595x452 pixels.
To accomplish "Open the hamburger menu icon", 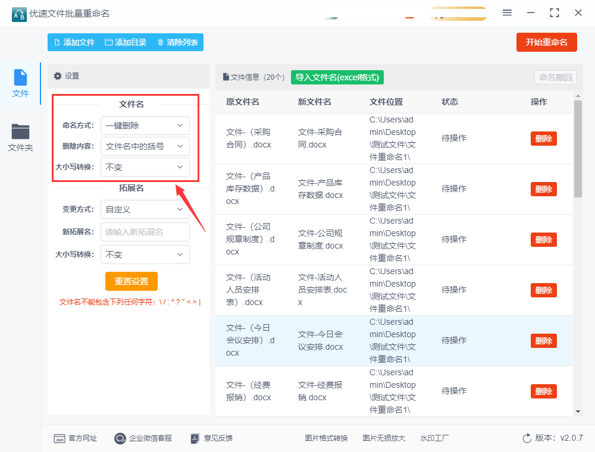I will tap(507, 13).
